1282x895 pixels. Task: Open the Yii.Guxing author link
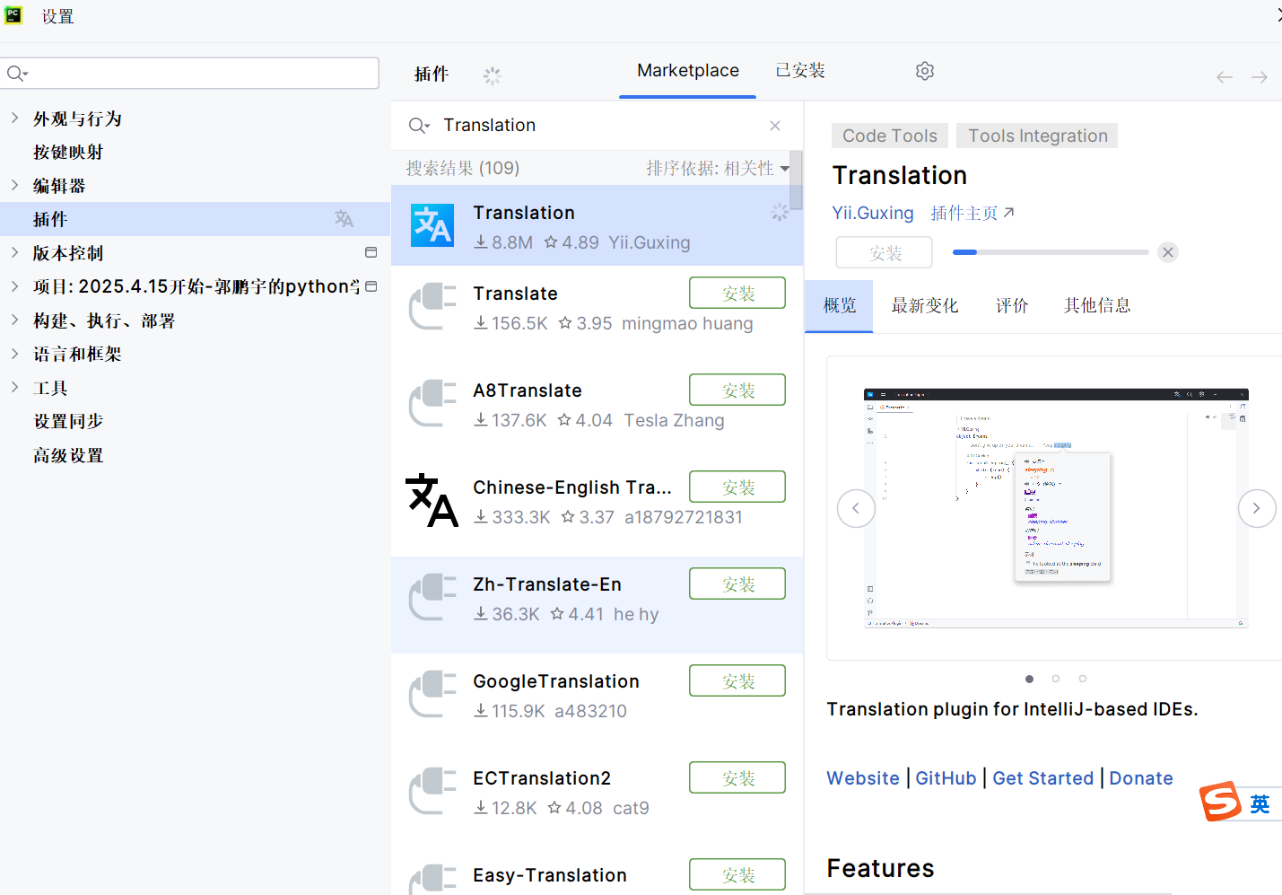pyautogui.click(x=873, y=213)
